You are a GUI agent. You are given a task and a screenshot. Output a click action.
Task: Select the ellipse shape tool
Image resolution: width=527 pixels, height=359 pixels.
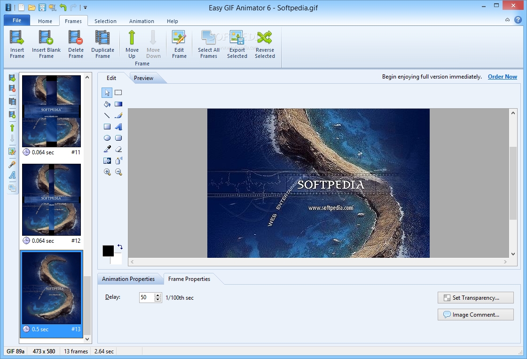pyautogui.click(x=107, y=138)
